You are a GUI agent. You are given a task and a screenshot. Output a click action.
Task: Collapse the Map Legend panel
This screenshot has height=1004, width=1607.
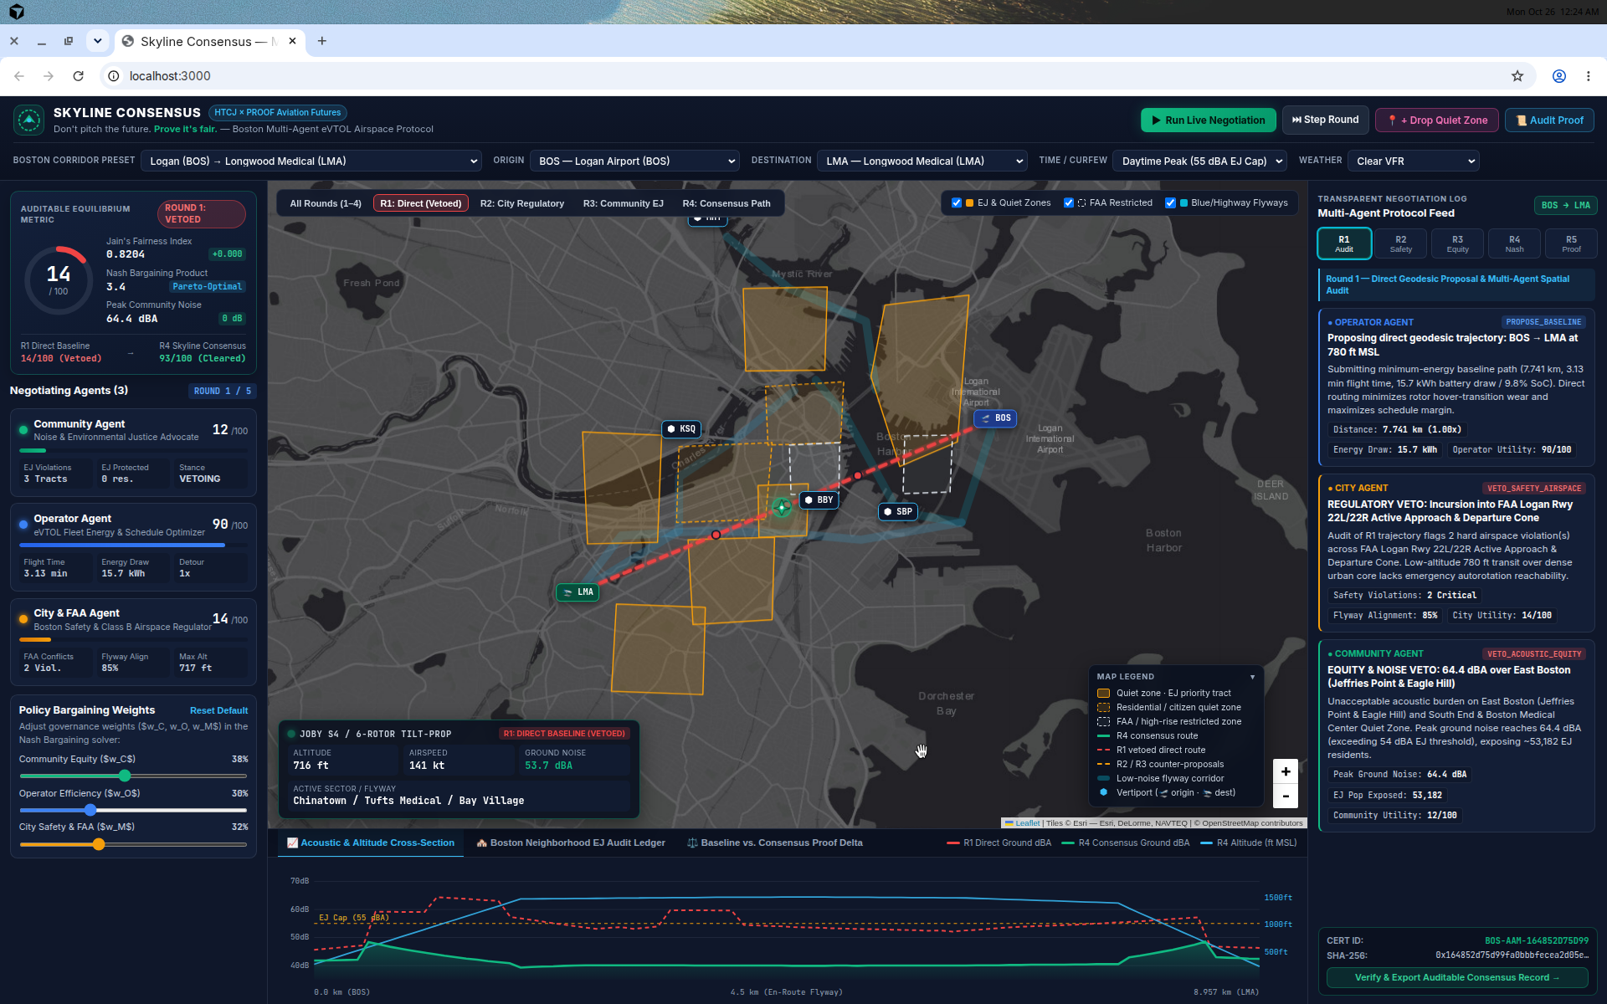pos(1252,677)
